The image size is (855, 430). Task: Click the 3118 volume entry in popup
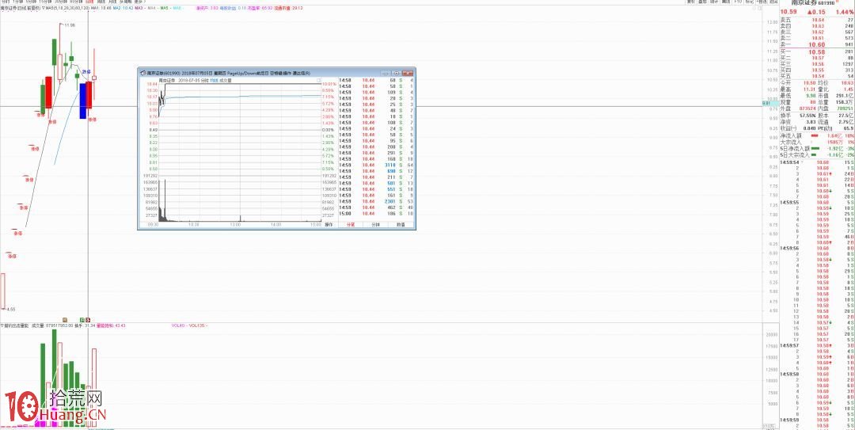(x=389, y=164)
